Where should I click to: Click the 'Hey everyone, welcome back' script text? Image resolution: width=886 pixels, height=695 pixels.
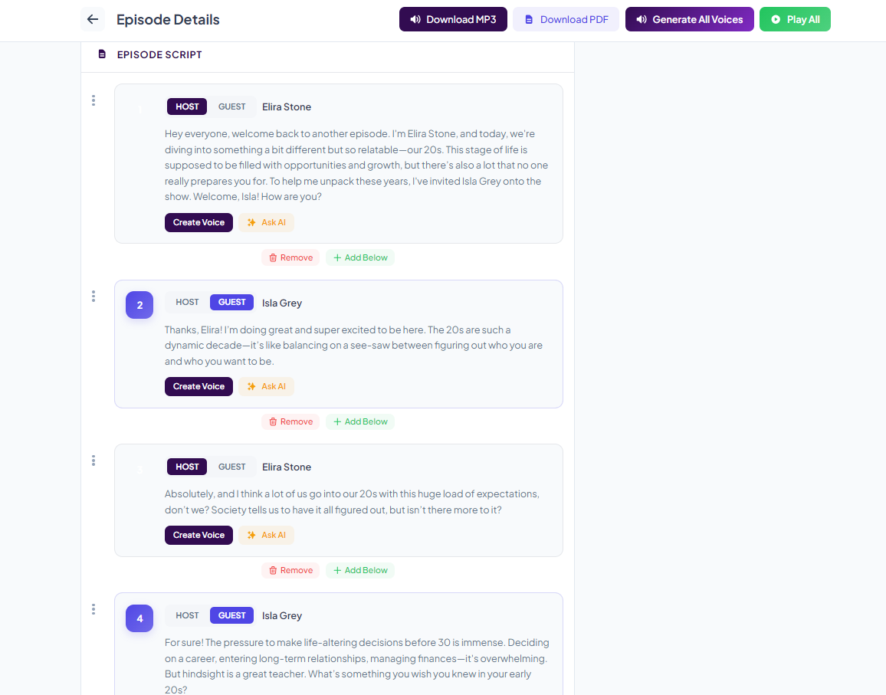pyautogui.click(x=356, y=165)
